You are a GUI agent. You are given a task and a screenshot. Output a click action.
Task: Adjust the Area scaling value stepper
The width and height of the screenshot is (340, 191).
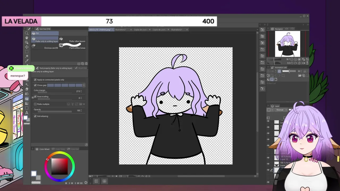[81, 98]
